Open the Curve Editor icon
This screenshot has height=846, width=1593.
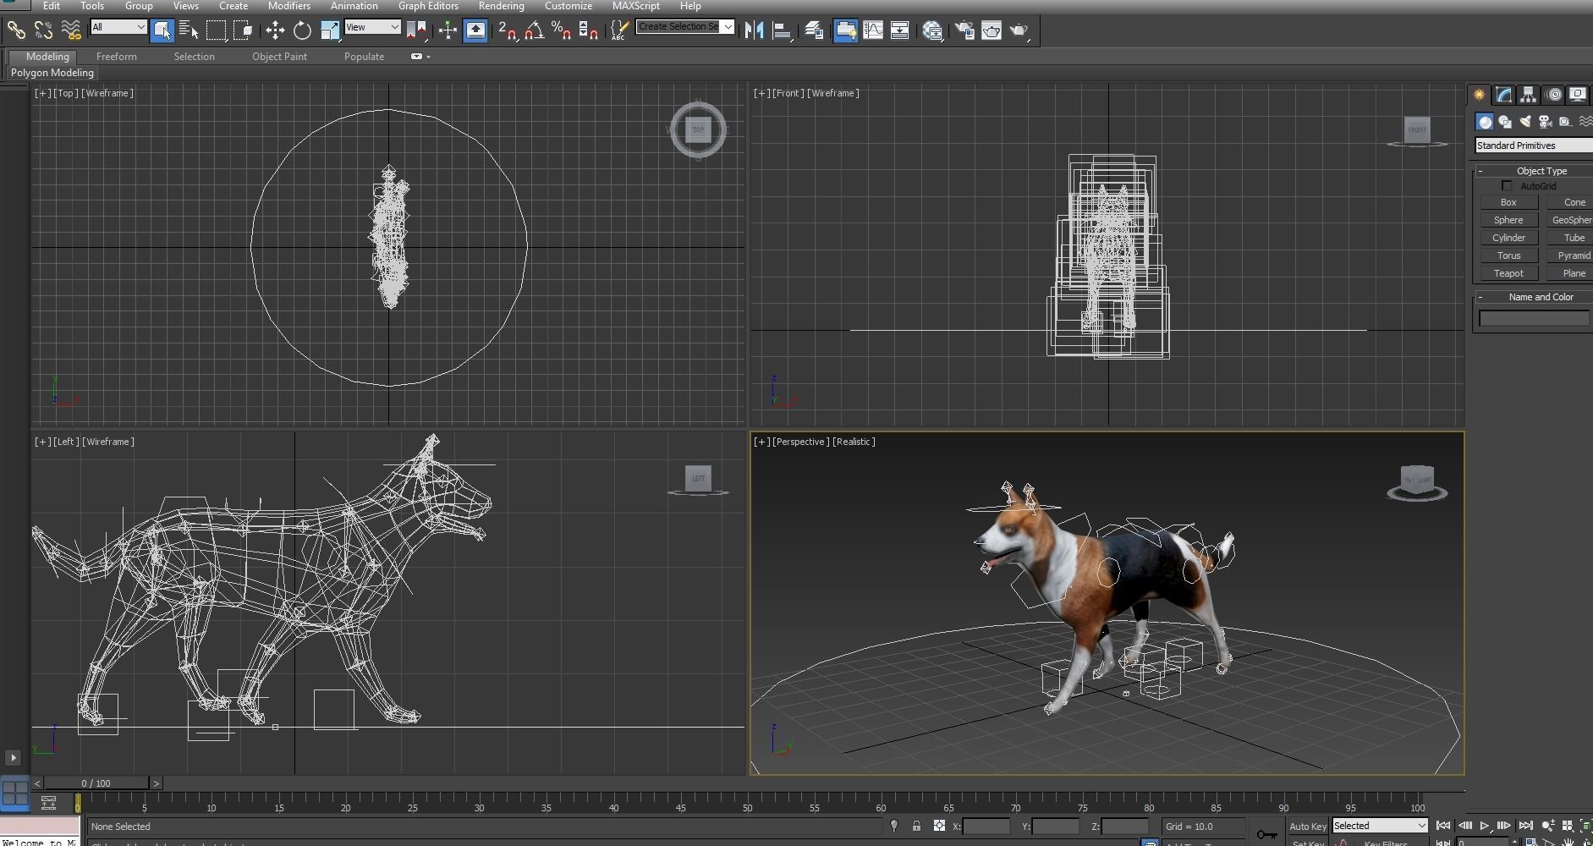coord(873,30)
